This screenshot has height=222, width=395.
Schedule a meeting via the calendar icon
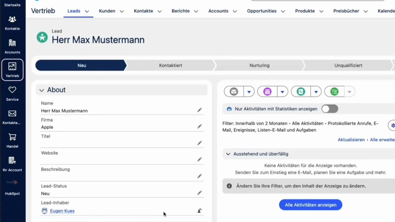pyautogui.click(x=267, y=91)
